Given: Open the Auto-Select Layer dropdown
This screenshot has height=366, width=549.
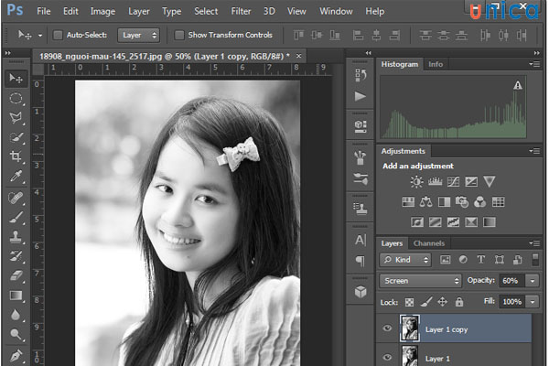Looking at the screenshot, I should pos(139,35).
